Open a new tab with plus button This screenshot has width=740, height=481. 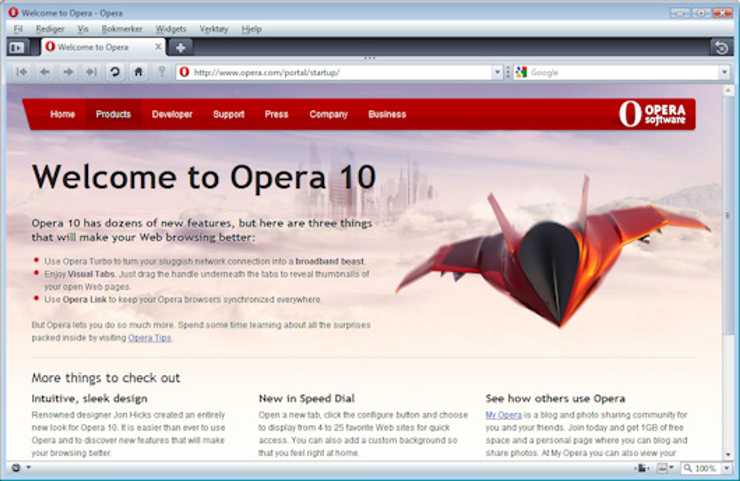(180, 48)
